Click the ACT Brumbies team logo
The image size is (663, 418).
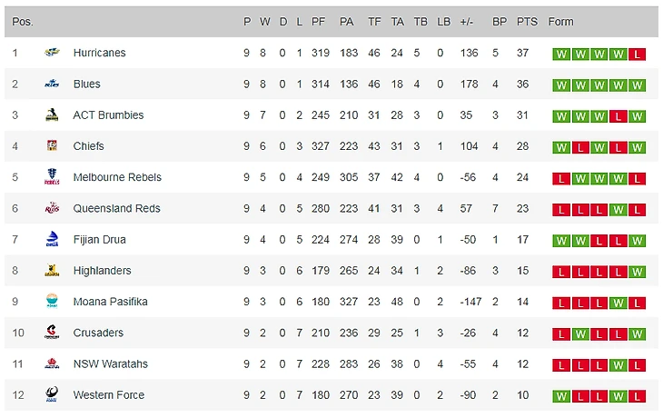coord(52,115)
